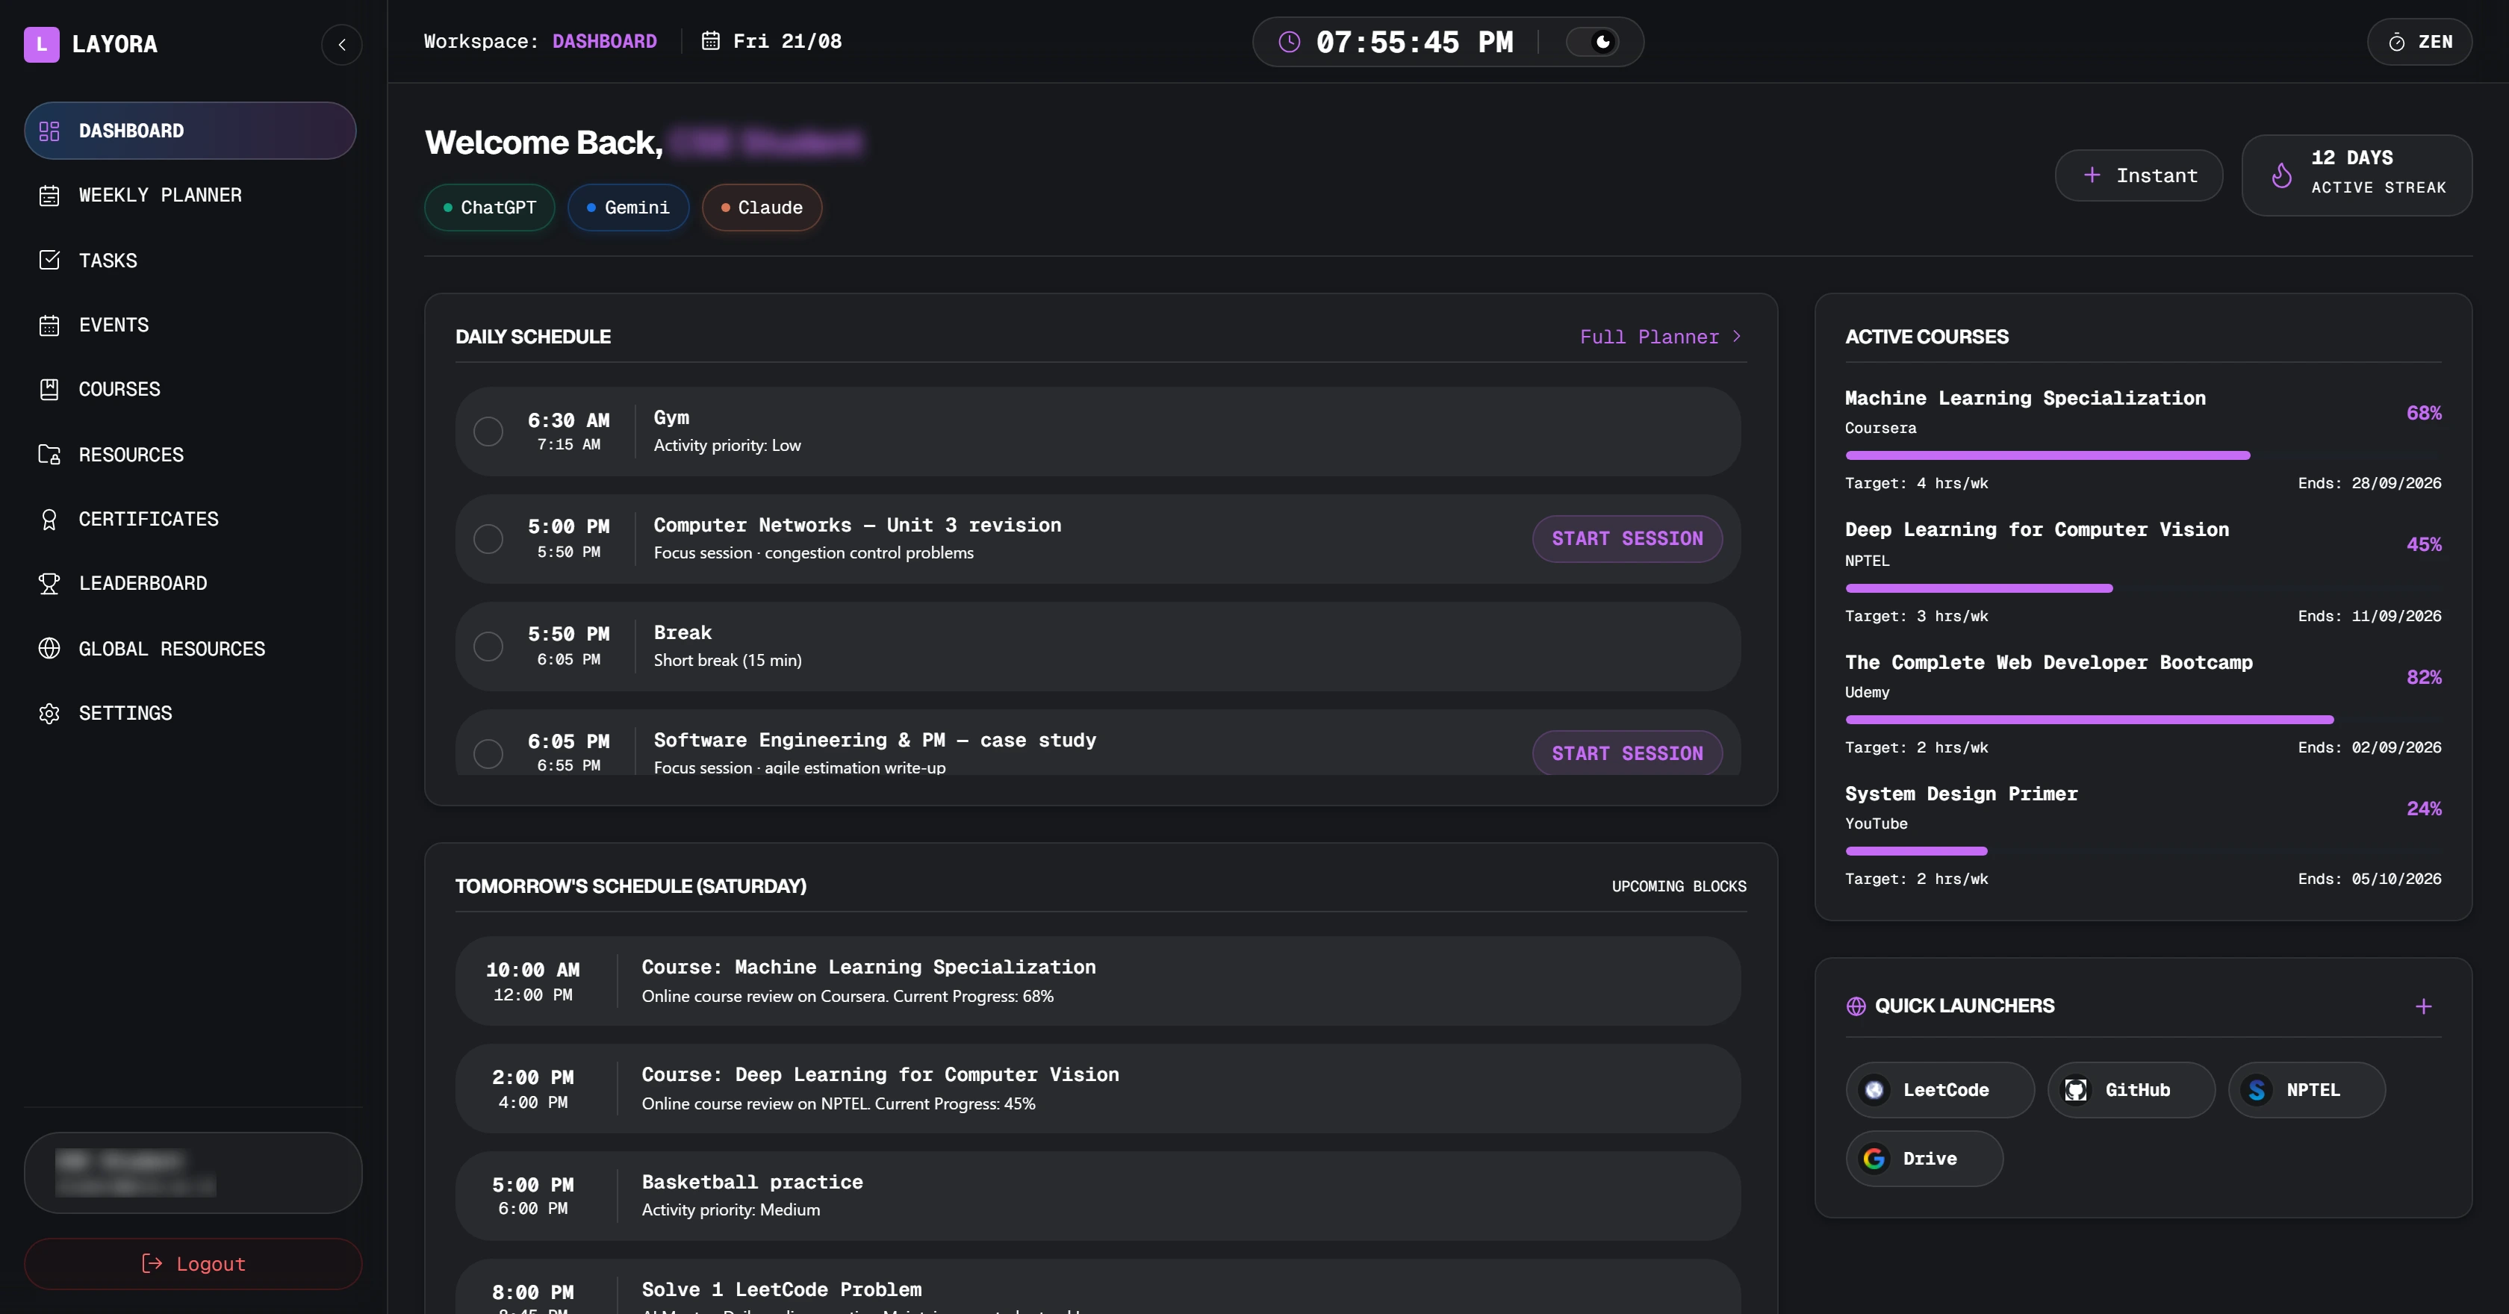Launch Gemini chip
Image resolution: width=2509 pixels, height=1314 pixels.
(628, 208)
